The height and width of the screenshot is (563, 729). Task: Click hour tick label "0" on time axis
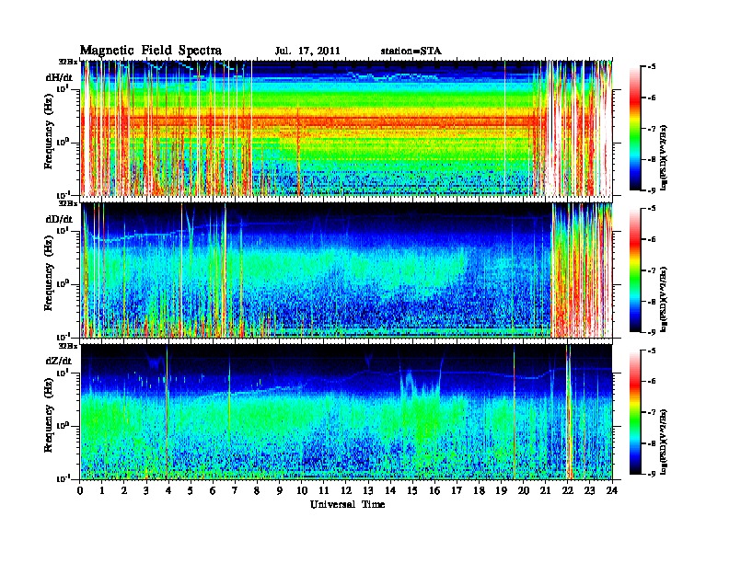[80, 490]
